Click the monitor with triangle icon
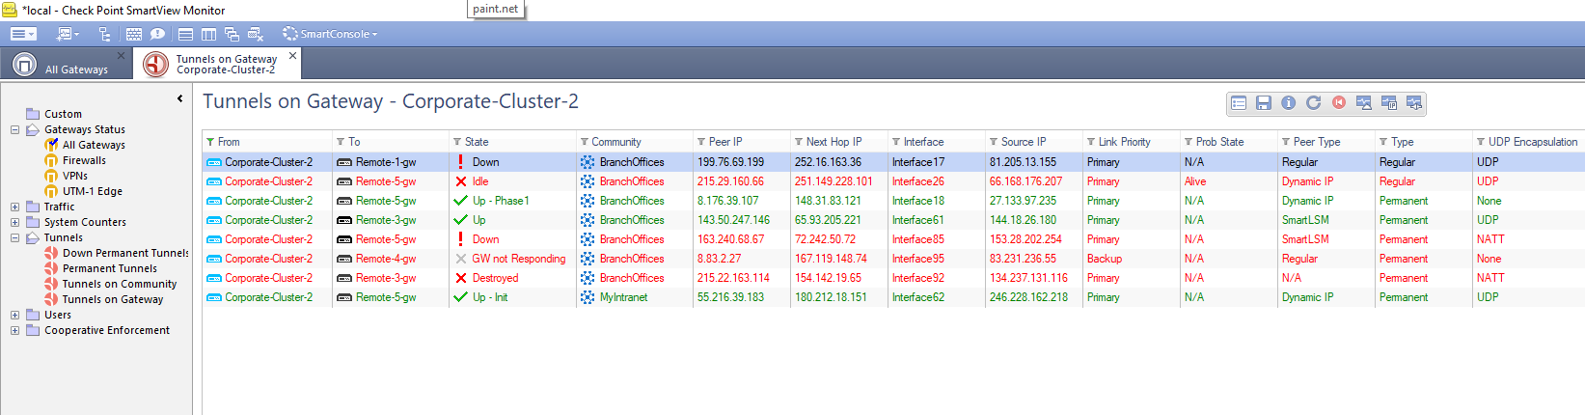Viewport: 1585px width, 415px height. pos(1364,103)
